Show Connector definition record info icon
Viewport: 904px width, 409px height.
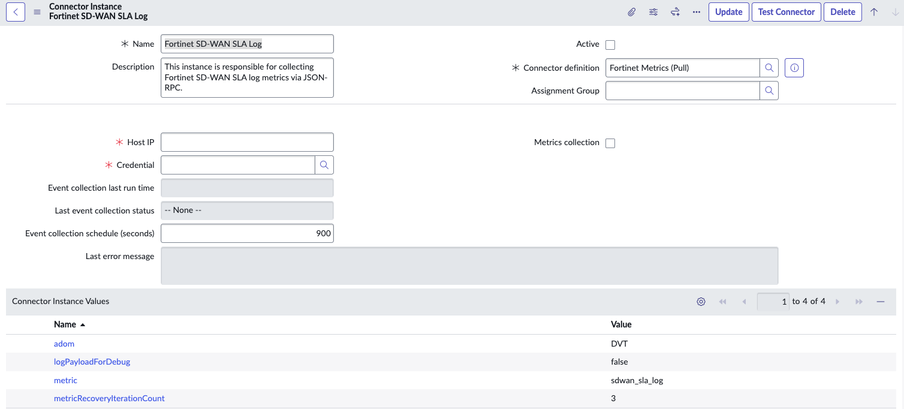click(794, 68)
